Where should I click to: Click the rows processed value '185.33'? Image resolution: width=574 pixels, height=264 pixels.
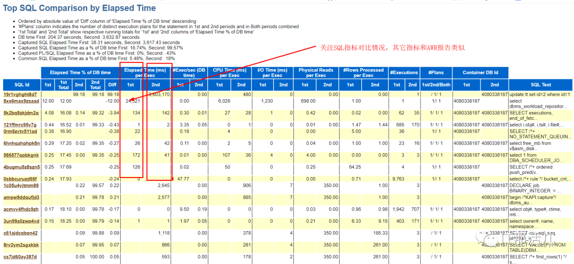tap(381, 233)
